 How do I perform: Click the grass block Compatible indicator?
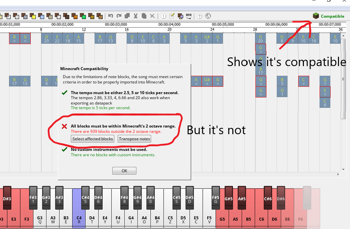pyautogui.click(x=316, y=16)
